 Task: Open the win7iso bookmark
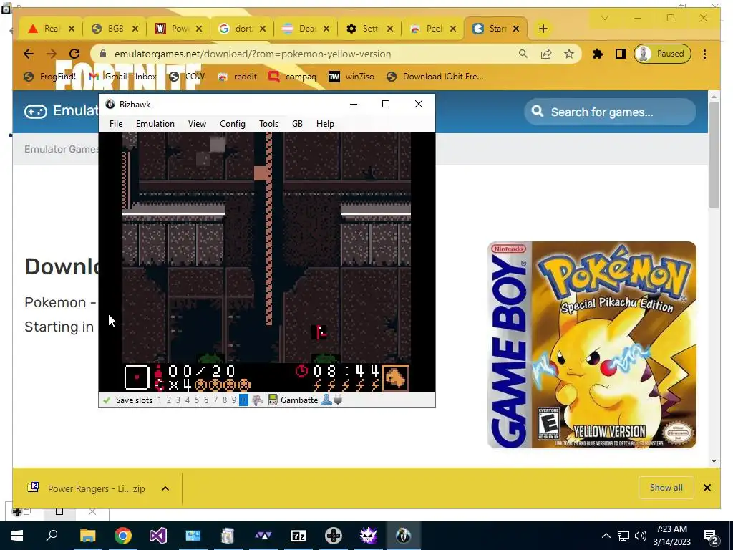point(351,77)
